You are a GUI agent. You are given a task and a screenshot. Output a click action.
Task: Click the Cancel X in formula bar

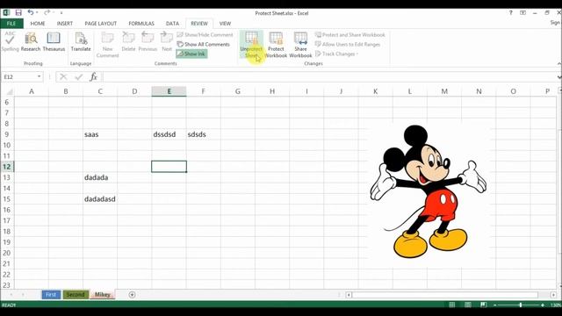click(63, 76)
